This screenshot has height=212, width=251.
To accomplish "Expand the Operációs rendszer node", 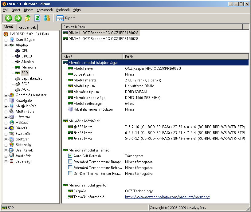I will tap(6, 96).
